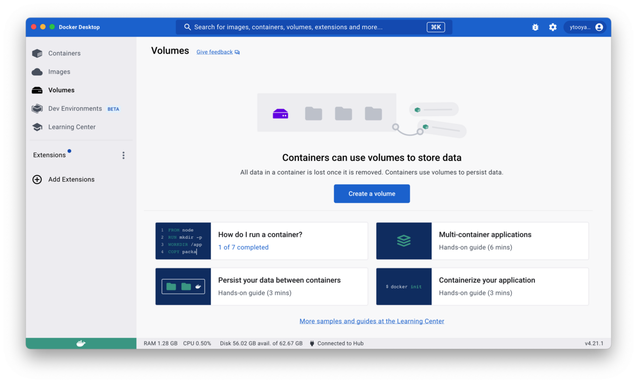637x383 pixels.
Task: Open the ytooya account menu
Action: [x=585, y=27]
